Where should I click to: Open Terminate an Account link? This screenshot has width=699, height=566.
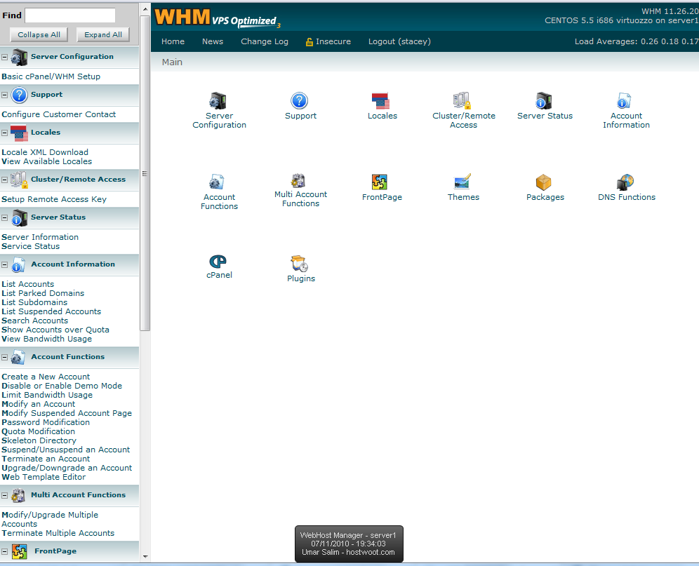(x=46, y=459)
